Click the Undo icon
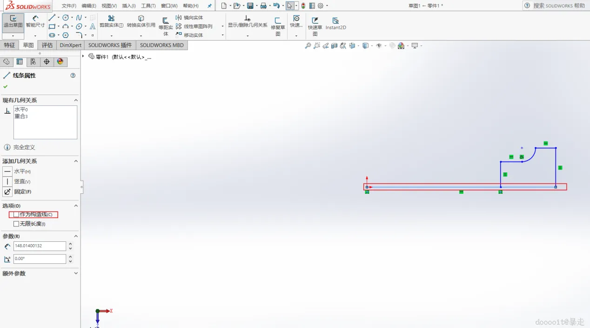The width and height of the screenshot is (590, 328). [x=276, y=6]
